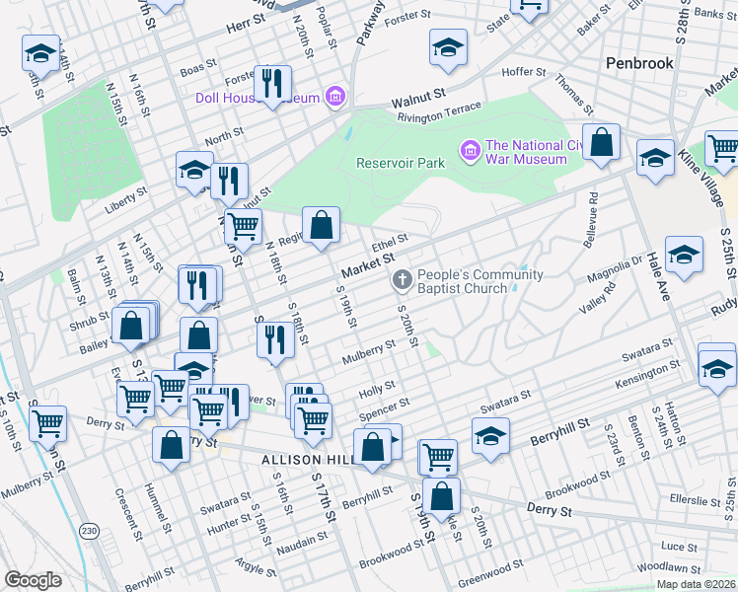The height and width of the screenshot is (592, 738).
Task: Click shopping bag pin above Hummel St
Action: (171, 449)
